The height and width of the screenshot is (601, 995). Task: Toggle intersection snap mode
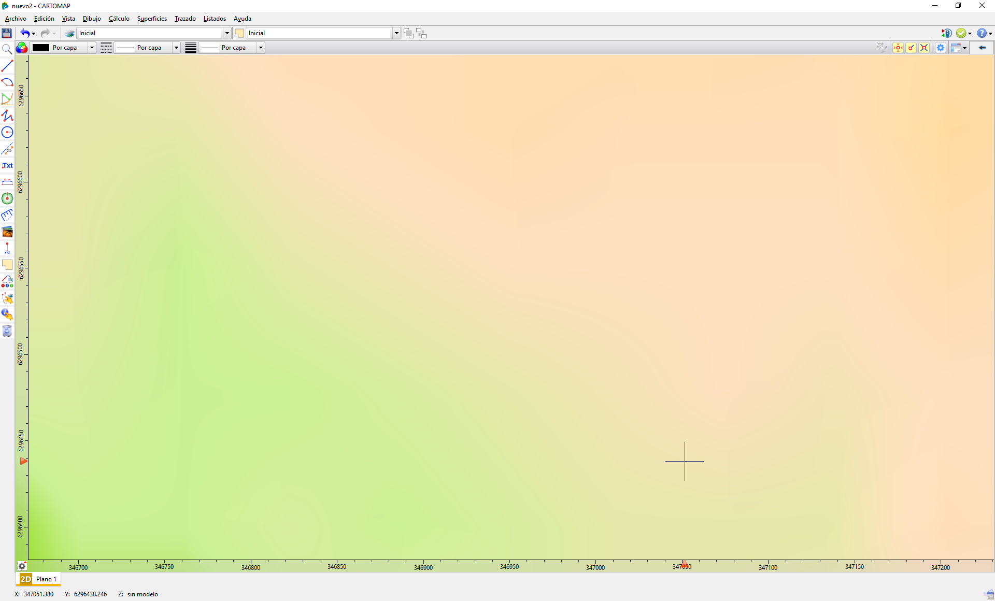[x=924, y=48]
